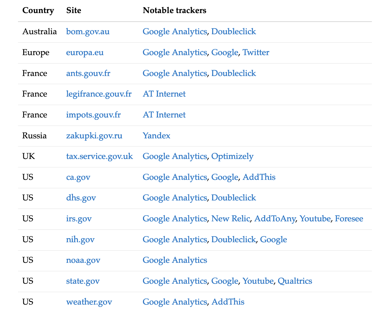The height and width of the screenshot is (322, 387).
Task: Click the weather.gov site link
Action: tap(89, 302)
